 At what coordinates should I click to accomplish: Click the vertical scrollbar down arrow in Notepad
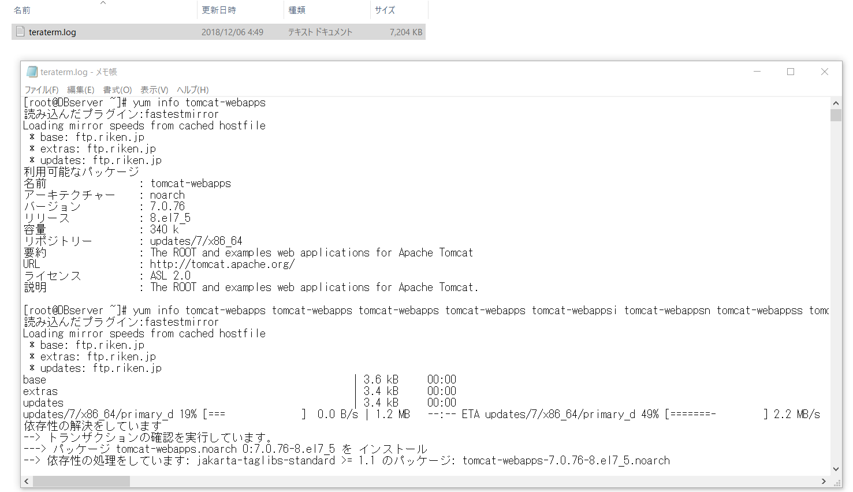[836, 469]
